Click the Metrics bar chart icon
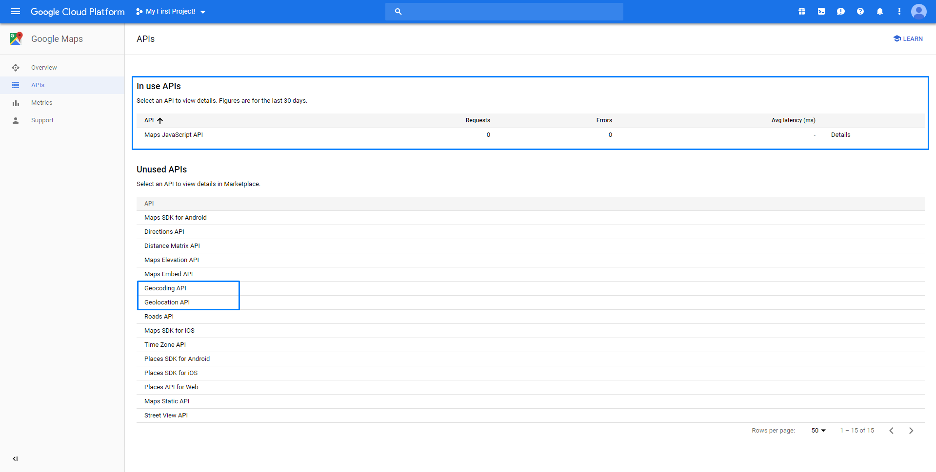This screenshot has height=472, width=936. point(16,103)
